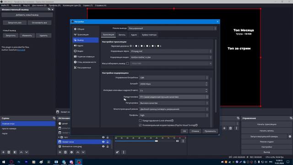Undock the Сцены panel with float icon
This screenshot has height=165, width=293.
coord(54,118)
